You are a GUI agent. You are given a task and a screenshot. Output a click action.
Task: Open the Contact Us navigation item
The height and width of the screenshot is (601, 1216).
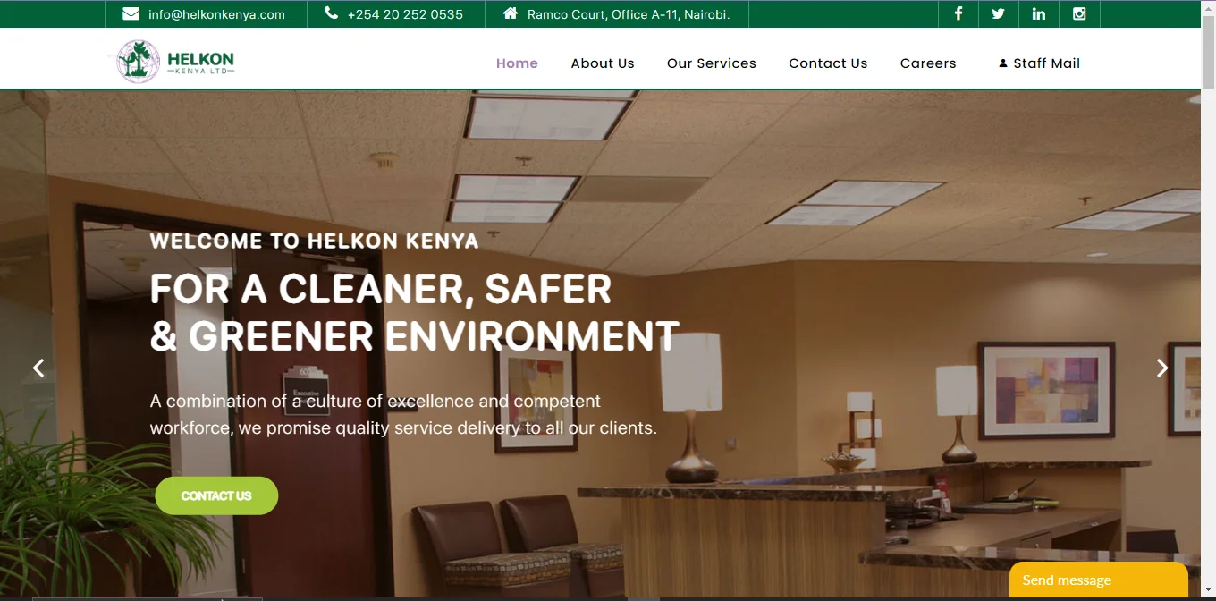click(828, 63)
